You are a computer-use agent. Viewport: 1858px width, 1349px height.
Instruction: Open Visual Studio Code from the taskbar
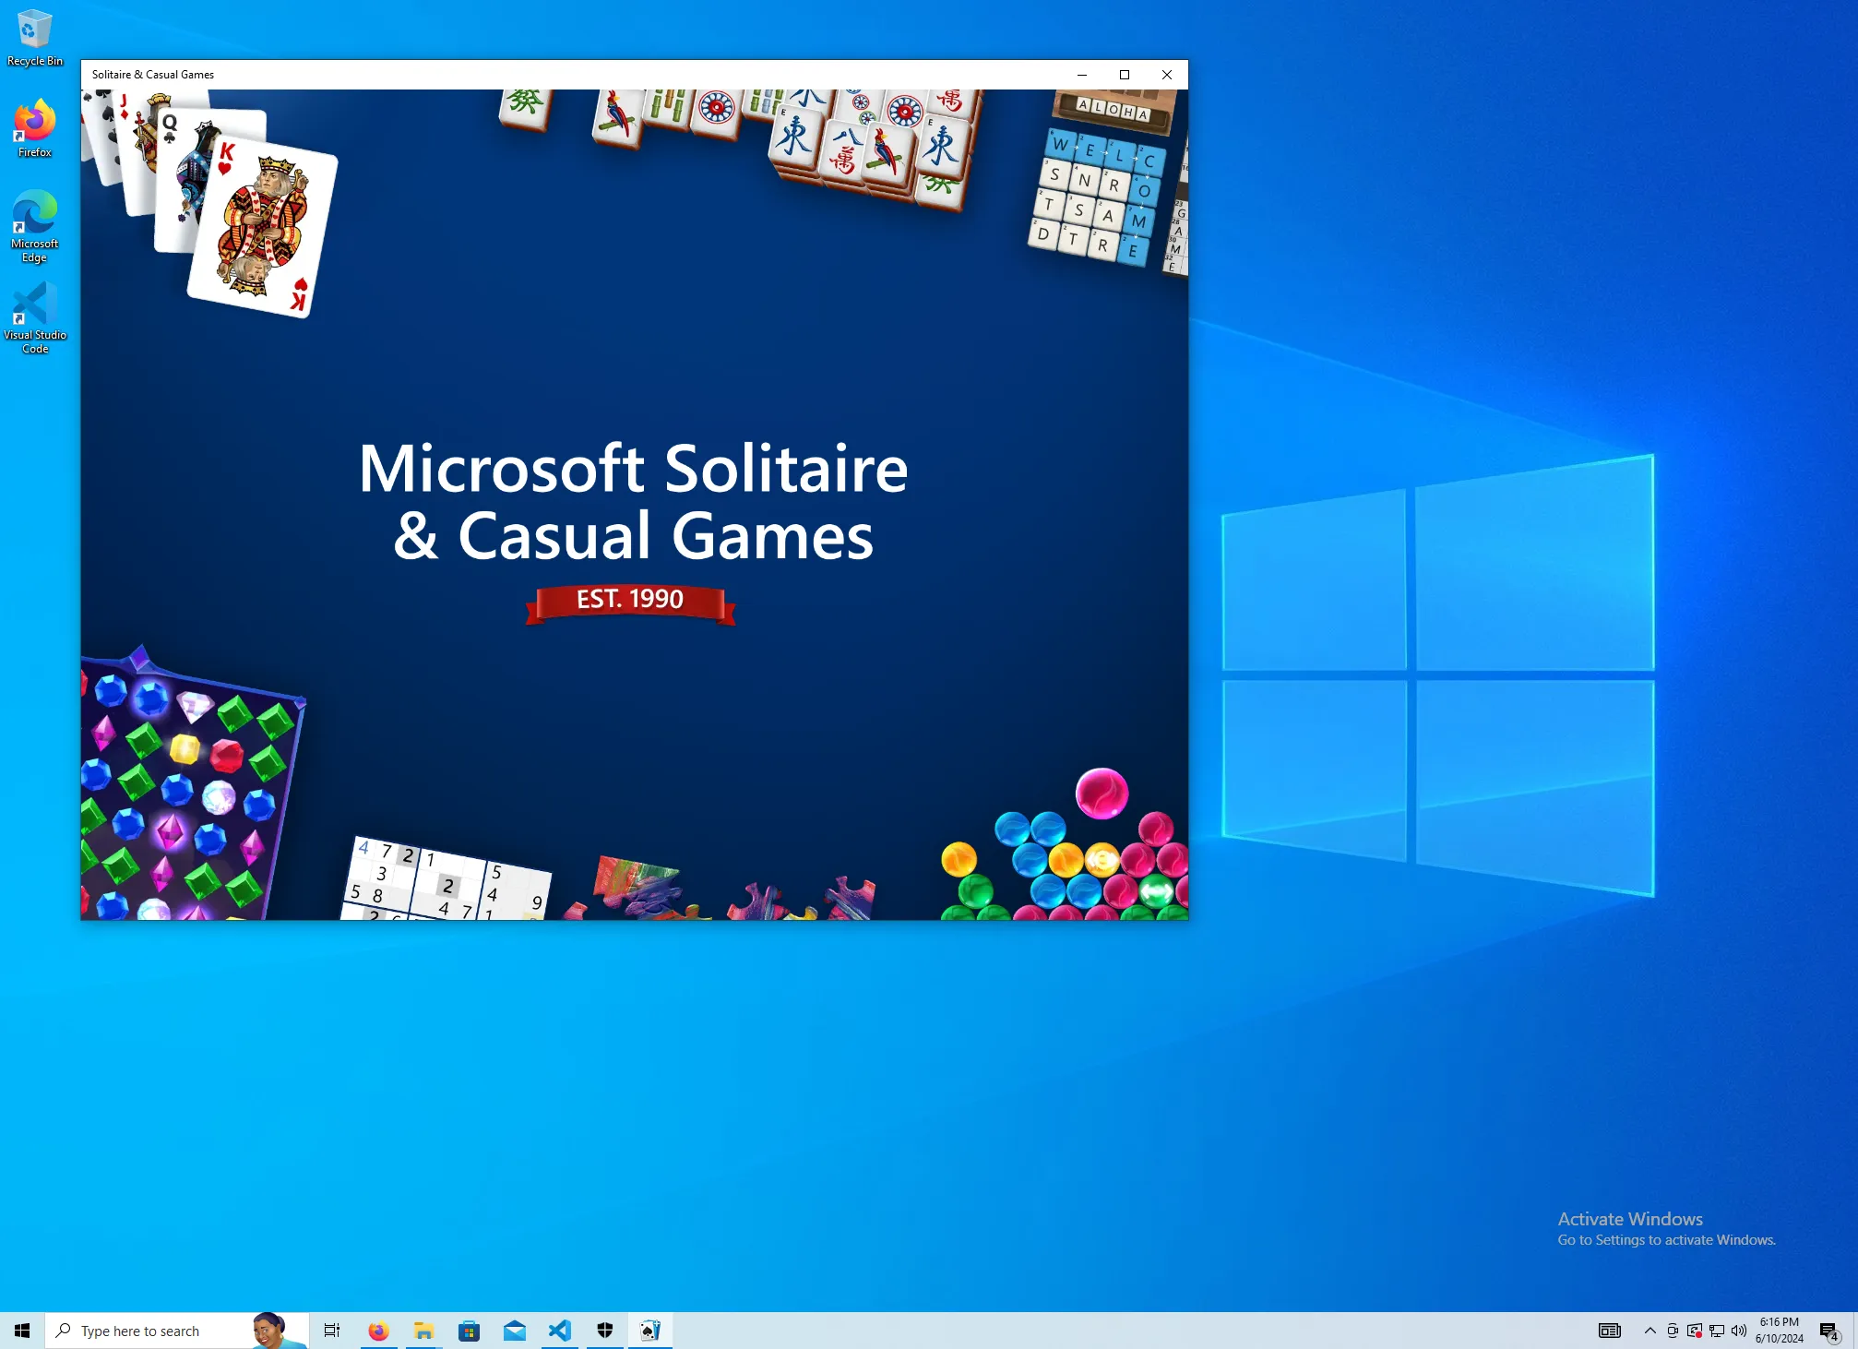pos(560,1331)
